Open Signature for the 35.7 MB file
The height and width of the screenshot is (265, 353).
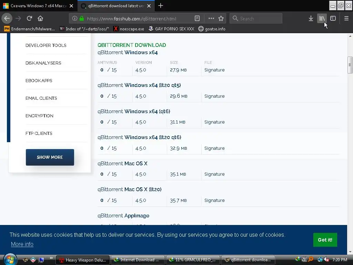[x=214, y=200]
